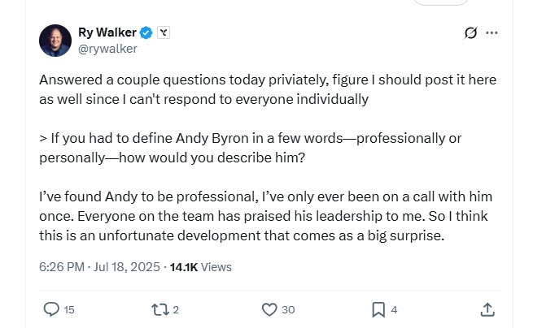
Task: Click the Grok explain icon
Action: click(x=470, y=33)
